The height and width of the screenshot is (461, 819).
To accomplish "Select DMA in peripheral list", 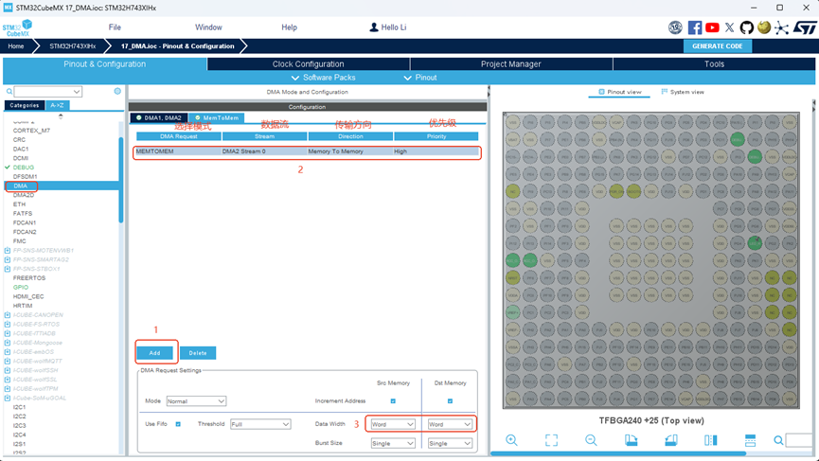I will tap(62, 186).
